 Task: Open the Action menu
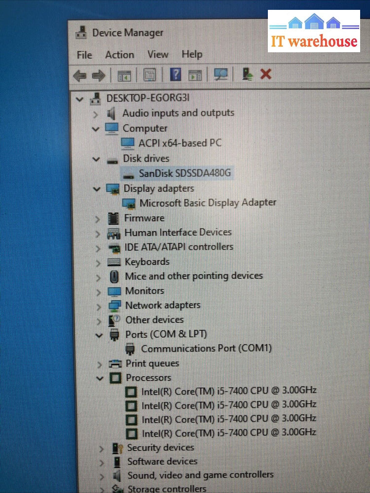[119, 55]
